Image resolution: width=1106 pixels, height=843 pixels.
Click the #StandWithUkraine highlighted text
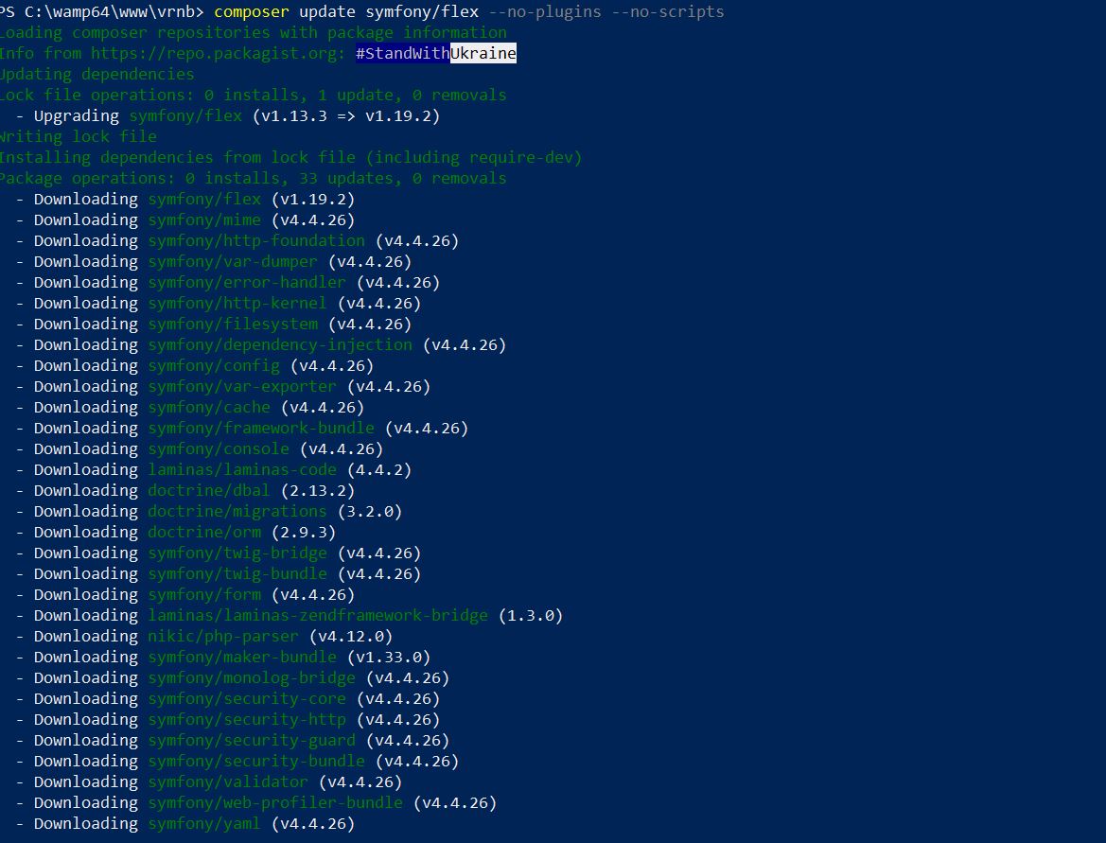(436, 54)
